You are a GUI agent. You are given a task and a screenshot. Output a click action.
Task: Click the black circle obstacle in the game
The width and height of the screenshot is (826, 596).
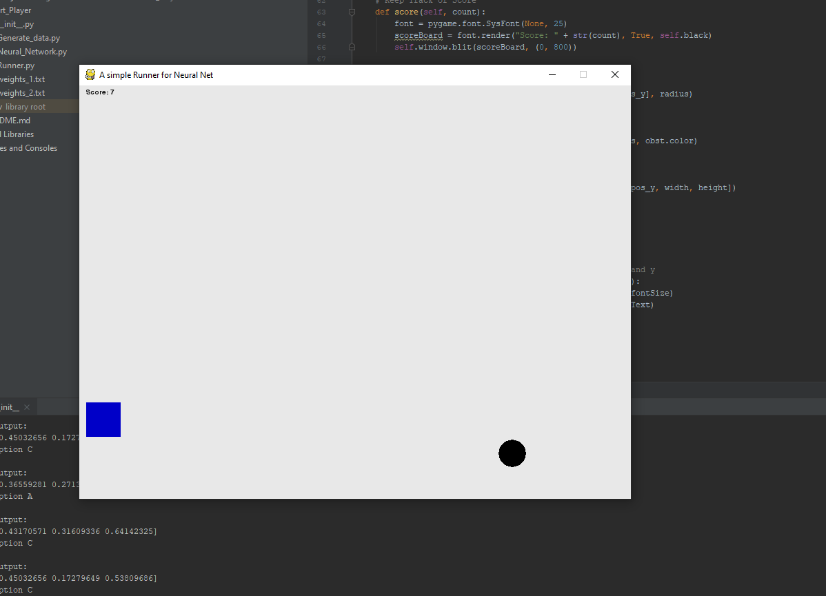tap(512, 453)
